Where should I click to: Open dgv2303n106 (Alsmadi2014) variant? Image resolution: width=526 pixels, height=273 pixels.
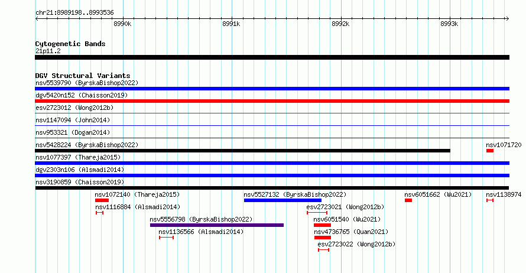80,170
